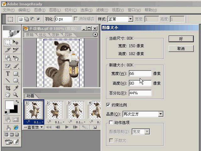The height and width of the screenshot is (151, 201).
Task: Reset to default colors icon
Action: click(6, 113)
